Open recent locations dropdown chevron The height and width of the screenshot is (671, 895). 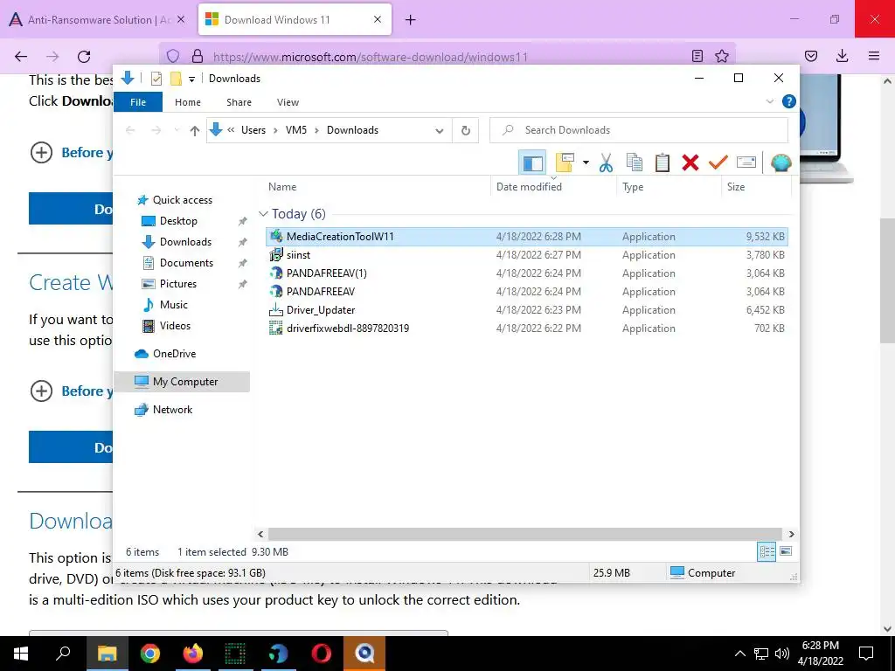point(177,131)
